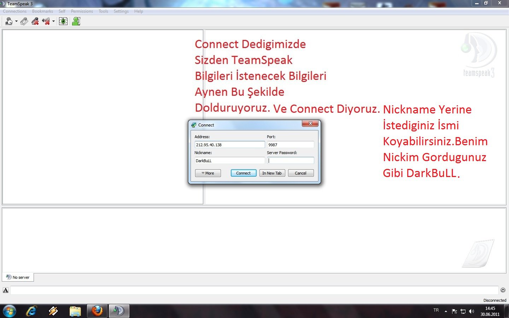Open the Help menu
This screenshot has width=509, height=318.
(x=139, y=11)
